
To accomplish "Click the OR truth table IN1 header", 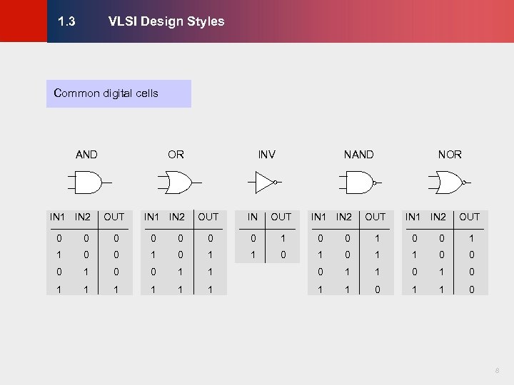I will click(151, 217).
